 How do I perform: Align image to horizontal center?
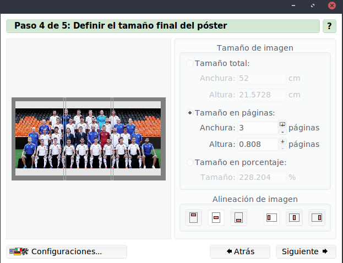point(295,217)
